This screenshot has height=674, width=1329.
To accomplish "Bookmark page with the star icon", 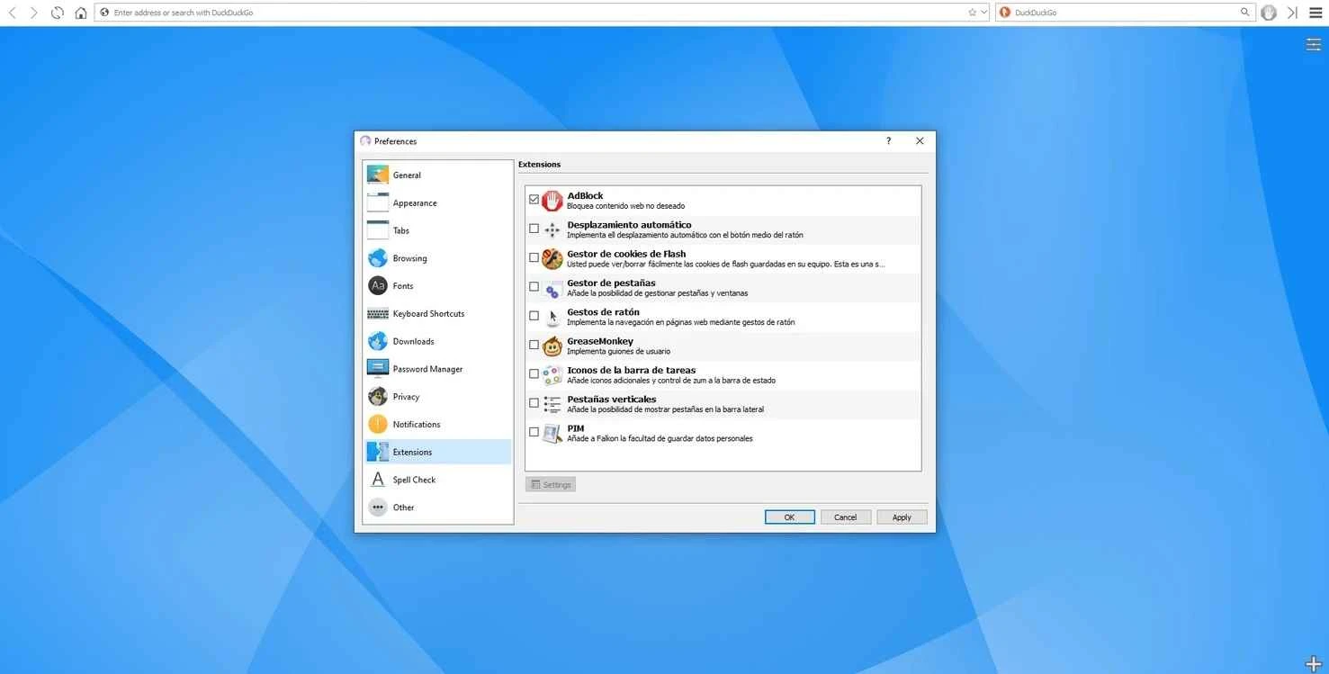I will (972, 13).
